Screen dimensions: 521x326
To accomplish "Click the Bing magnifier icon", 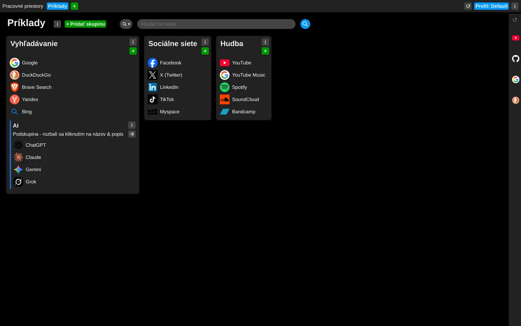I will (15, 112).
